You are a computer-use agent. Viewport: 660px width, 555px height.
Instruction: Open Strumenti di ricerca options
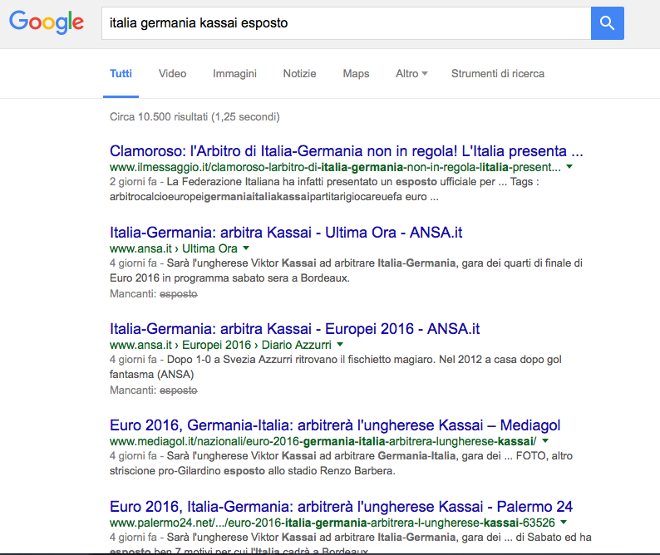click(498, 74)
